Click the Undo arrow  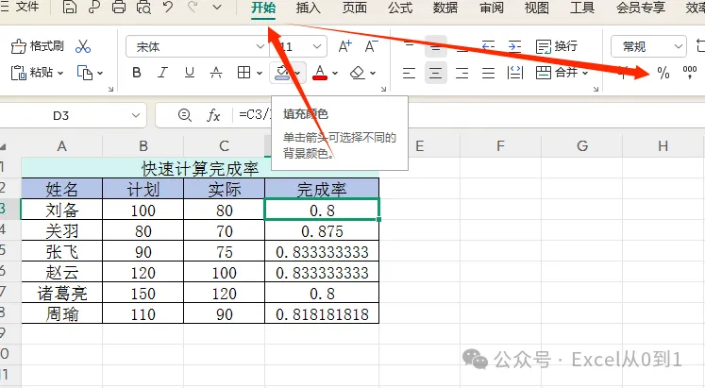coord(168,7)
